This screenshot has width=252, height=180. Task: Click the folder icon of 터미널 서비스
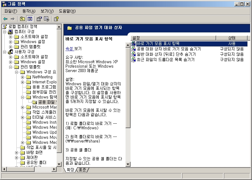[x=28, y=117]
